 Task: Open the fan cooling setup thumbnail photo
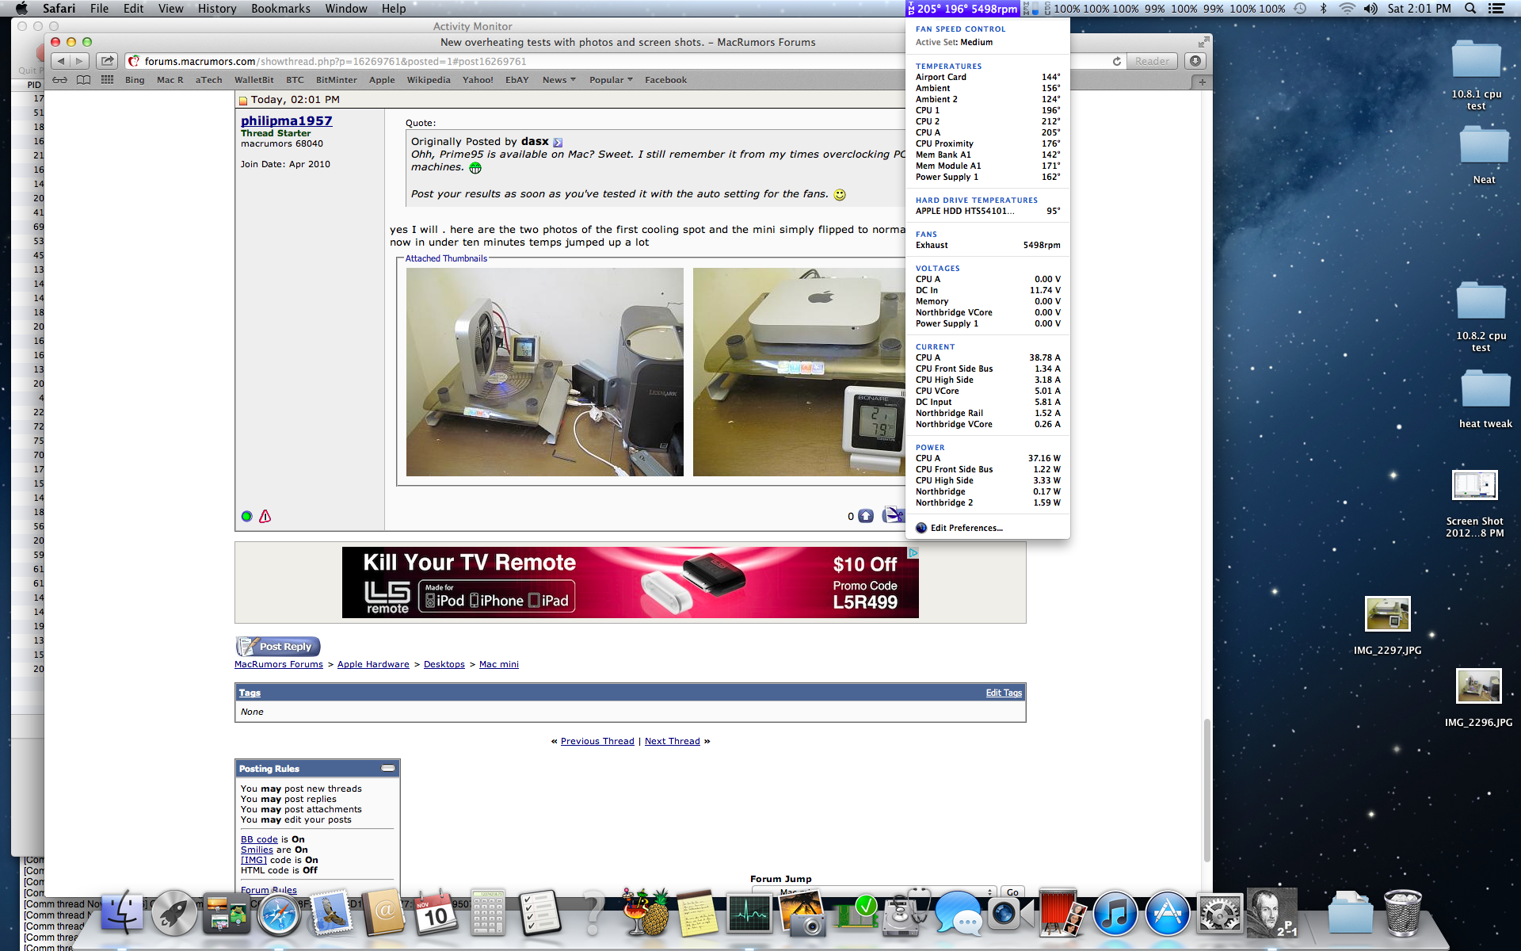pyautogui.click(x=545, y=372)
